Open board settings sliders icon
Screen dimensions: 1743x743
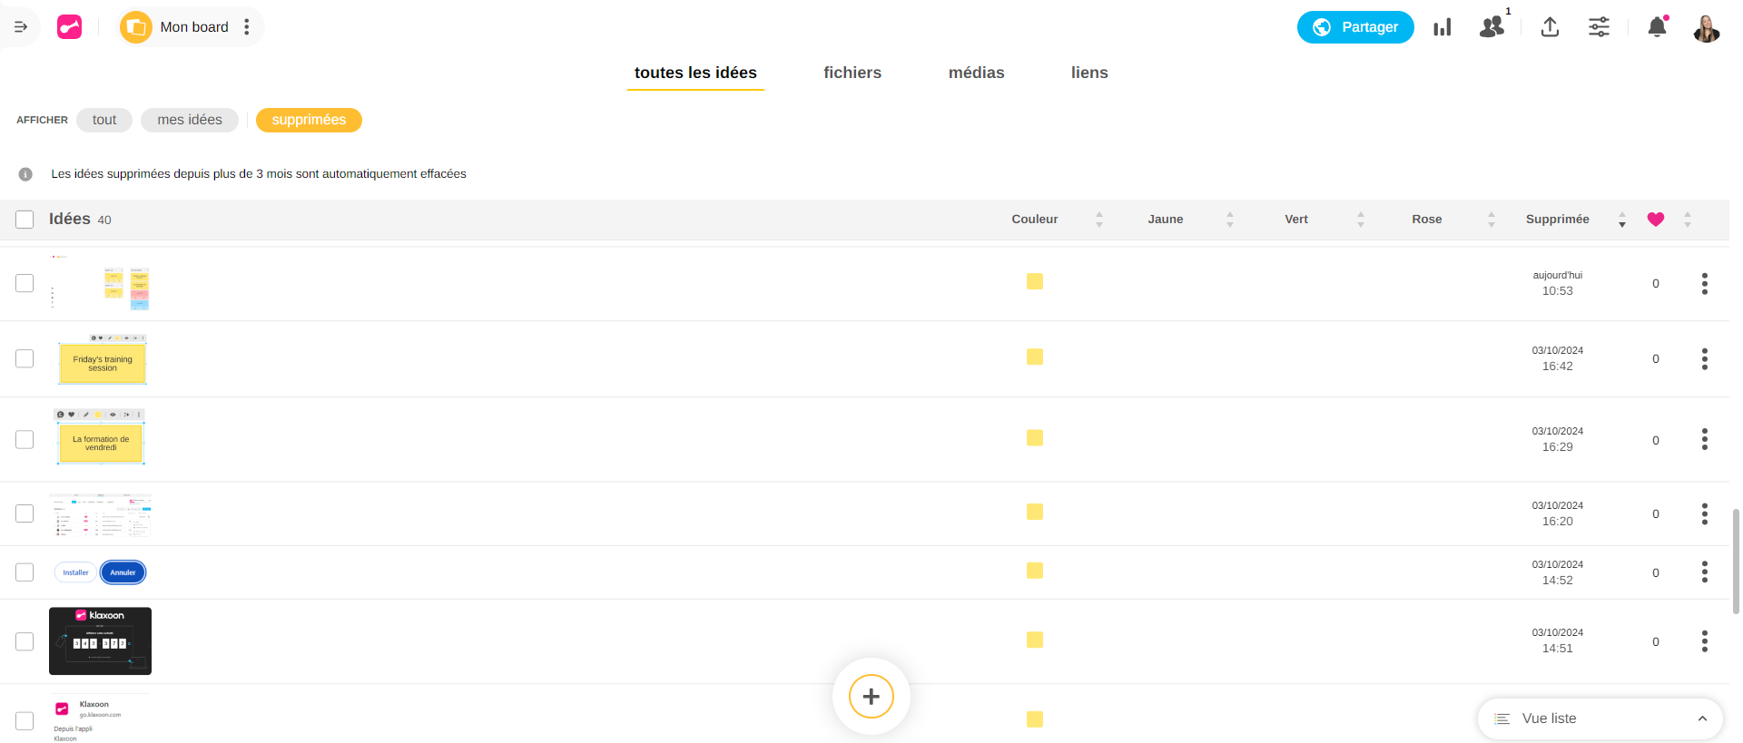[1599, 27]
